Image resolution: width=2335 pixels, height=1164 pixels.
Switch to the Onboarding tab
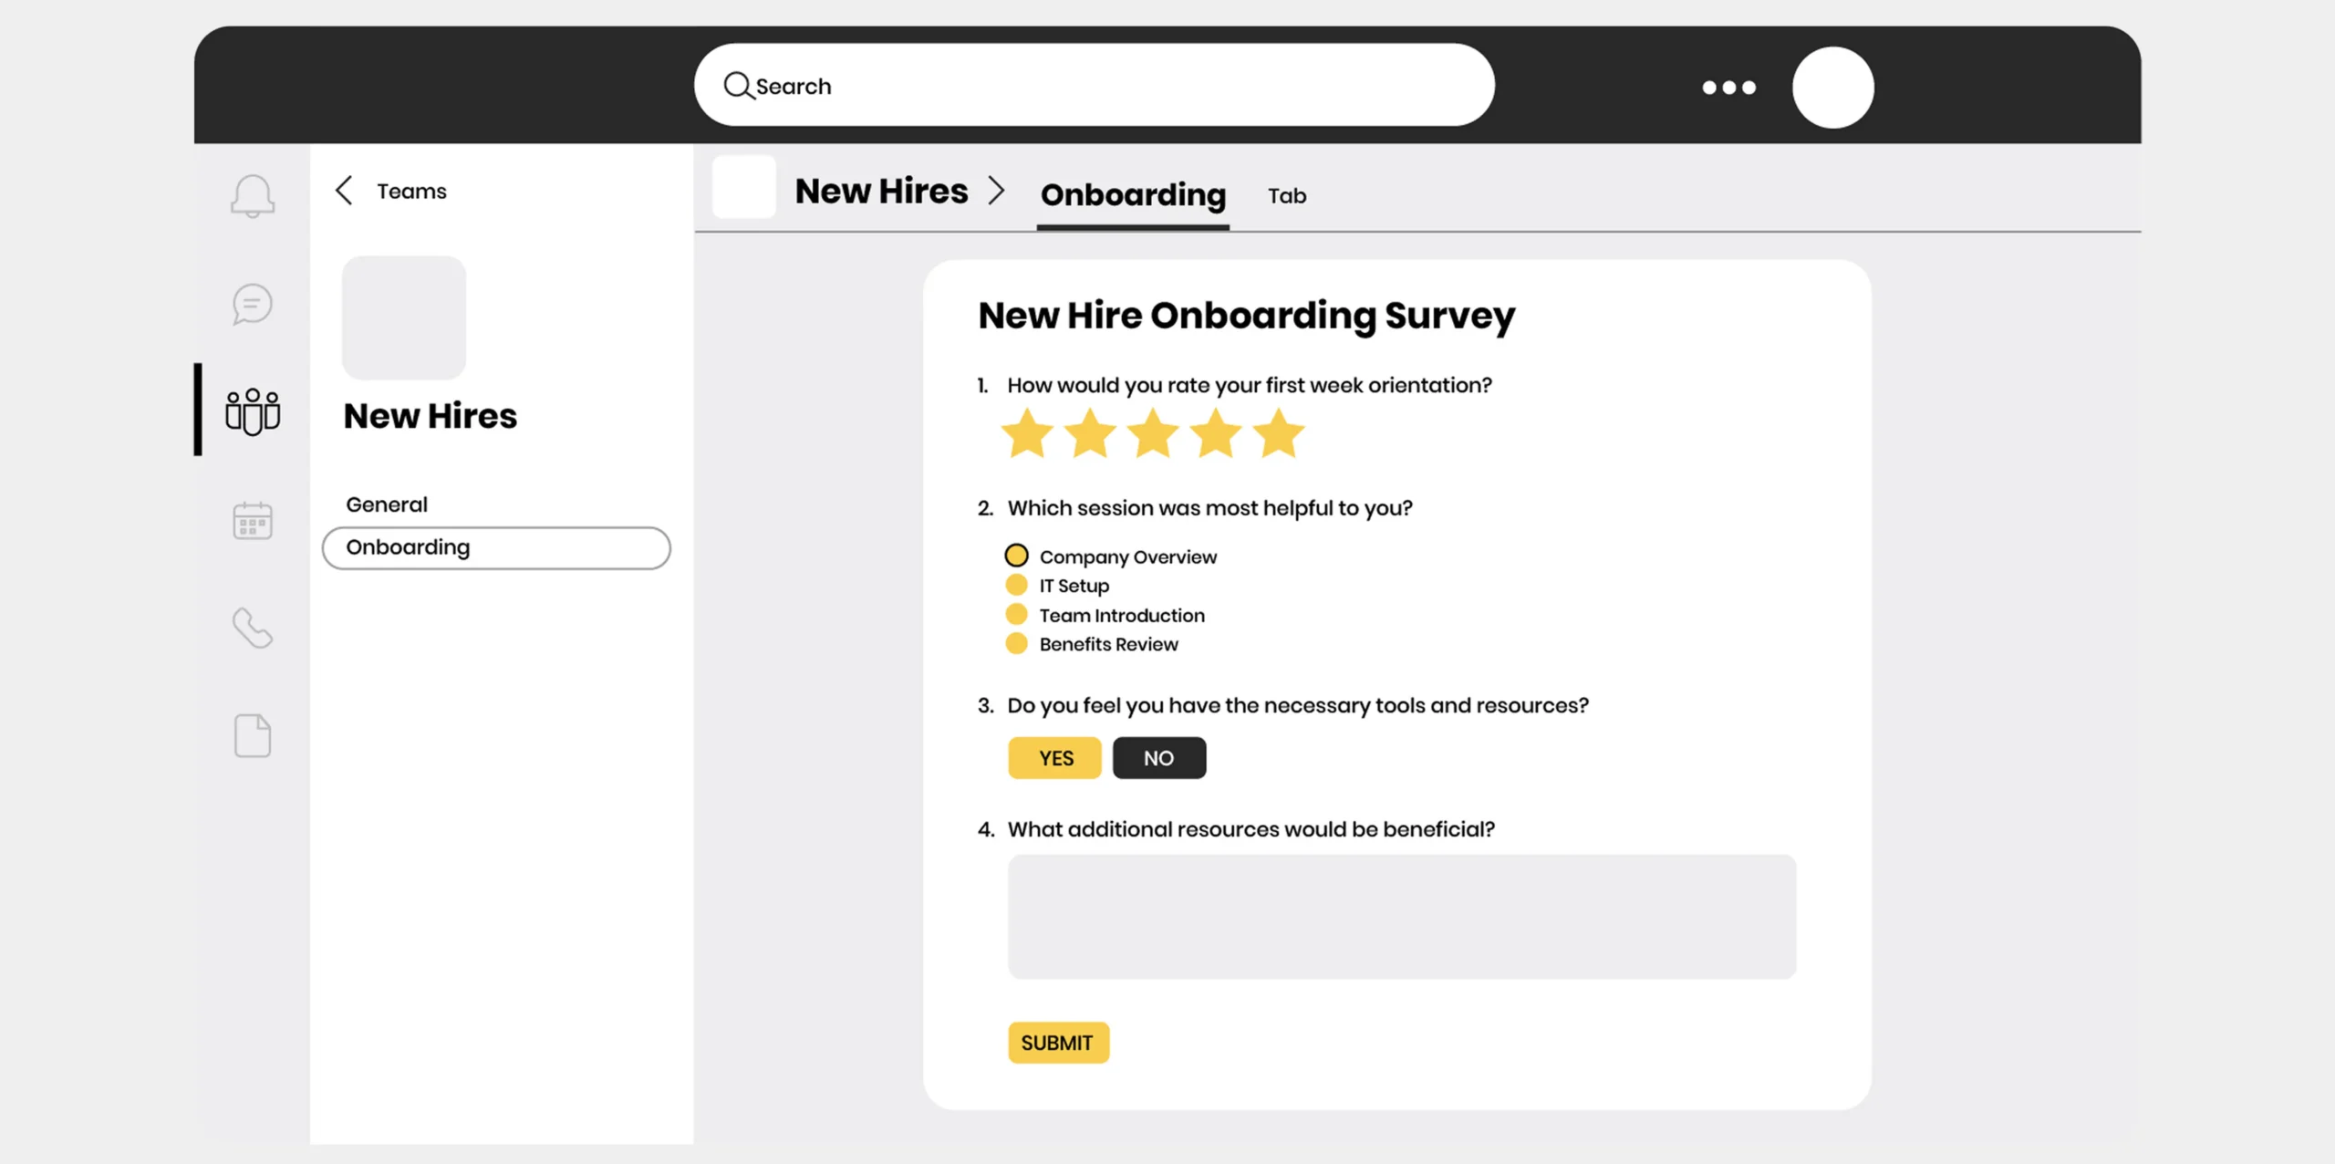[x=1133, y=194]
